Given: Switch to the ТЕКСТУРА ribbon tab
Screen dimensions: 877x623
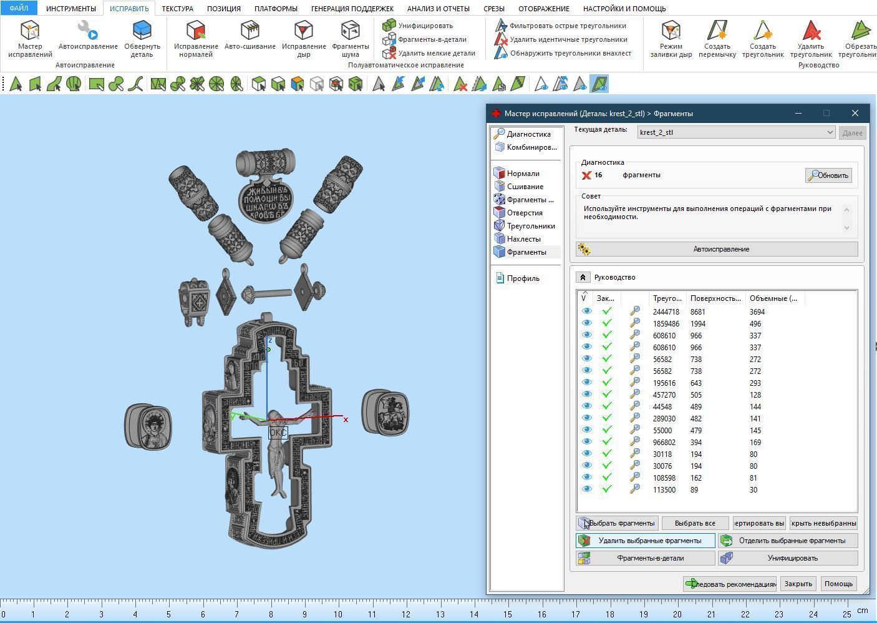Looking at the screenshot, I should click(177, 9).
